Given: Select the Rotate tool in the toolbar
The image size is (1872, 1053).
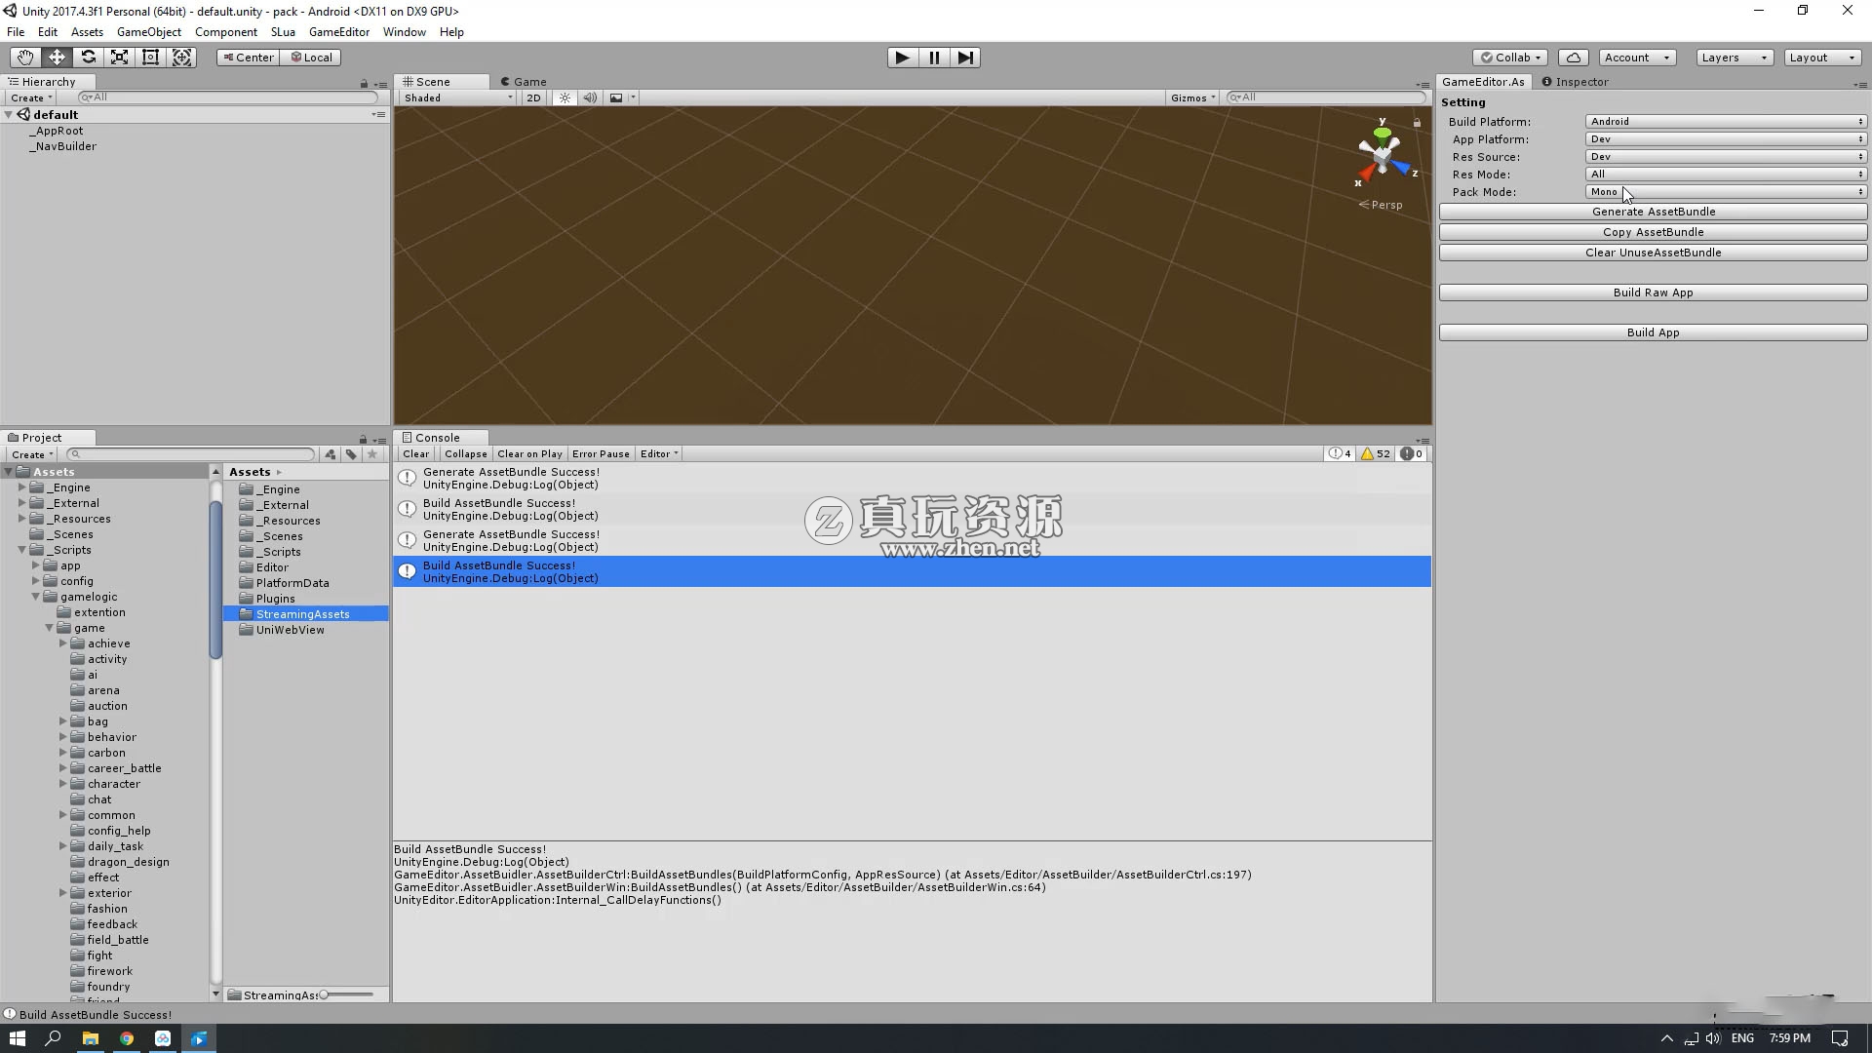Looking at the screenshot, I should pyautogui.click(x=88, y=58).
